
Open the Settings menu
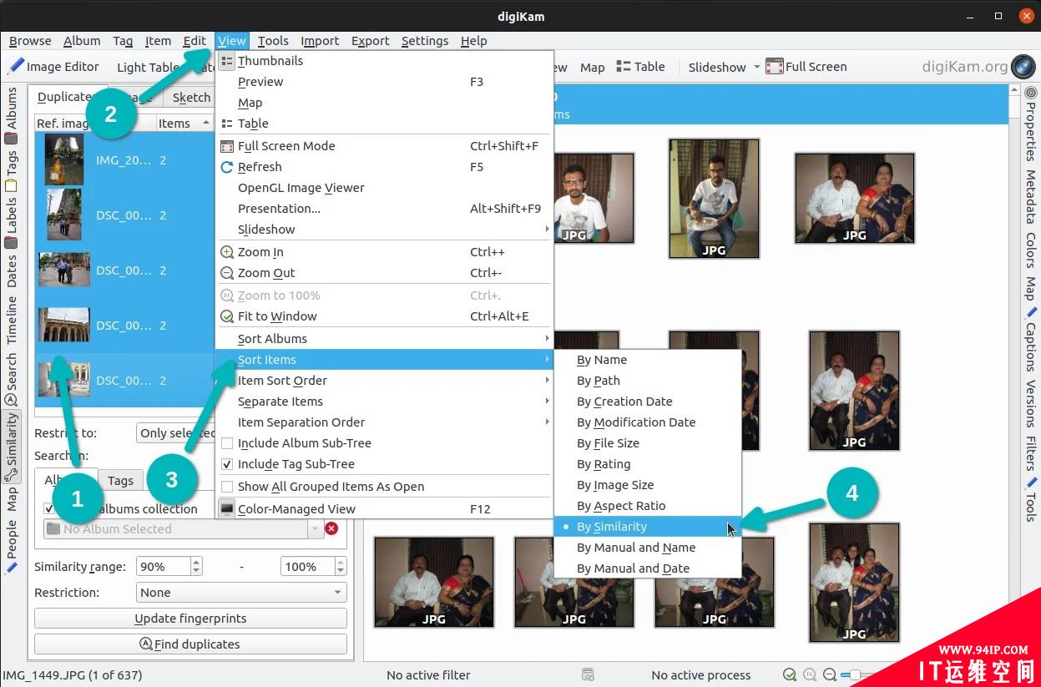coord(425,41)
